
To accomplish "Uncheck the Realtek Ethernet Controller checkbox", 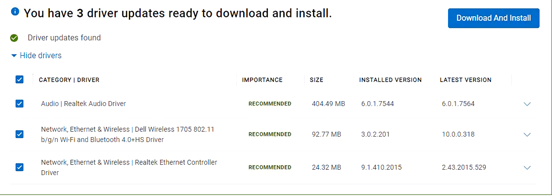I will coord(20,167).
